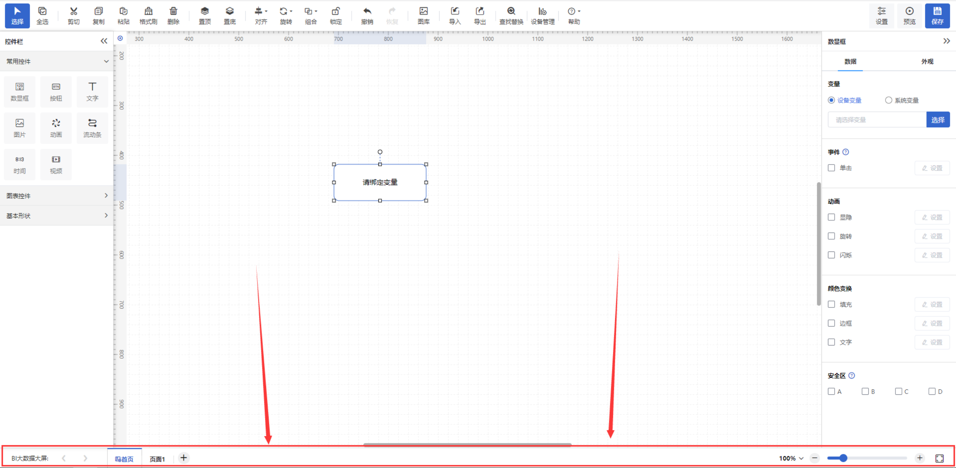Enable the 显隐 animation checkbox

pos(831,217)
